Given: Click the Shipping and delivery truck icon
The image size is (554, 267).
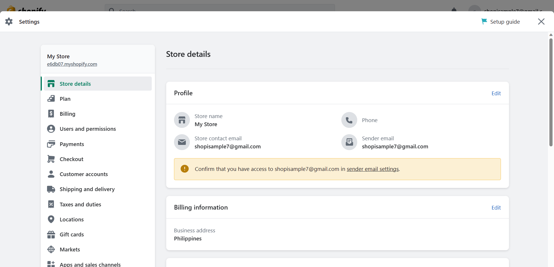Looking at the screenshot, I should point(51,189).
